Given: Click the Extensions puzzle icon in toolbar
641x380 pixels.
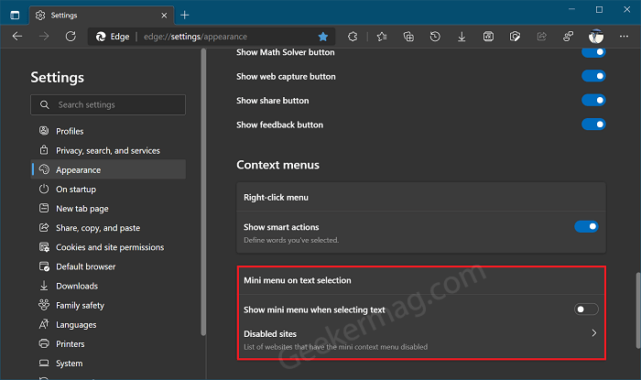Looking at the screenshot, I should coord(353,37).
